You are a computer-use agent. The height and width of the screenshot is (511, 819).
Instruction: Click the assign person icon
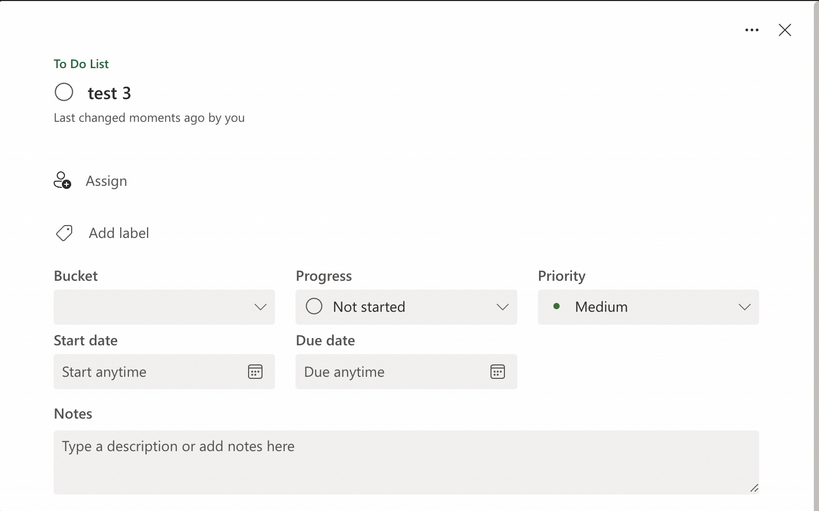coord(62,181)
